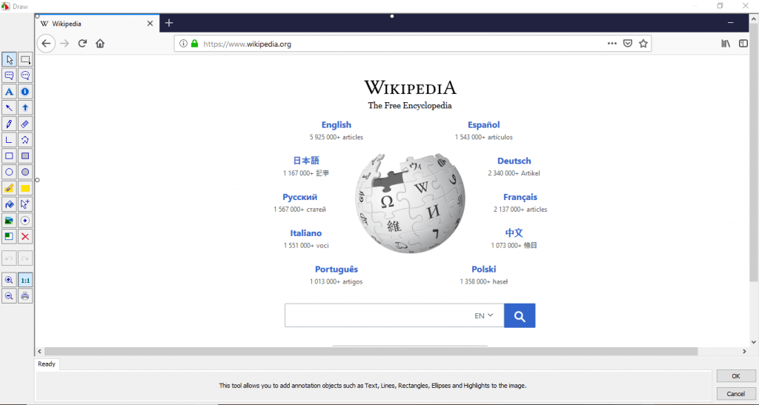The width and height of the screenshot is (759, 405).
Task: Open the Ready tab above the hint panel
Action: pyautogui.click(x=47, y=364)
